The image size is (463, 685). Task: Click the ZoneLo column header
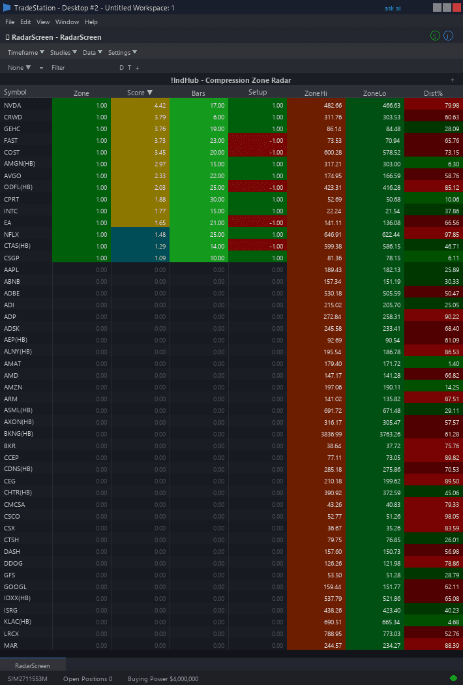tap(374, 93)
